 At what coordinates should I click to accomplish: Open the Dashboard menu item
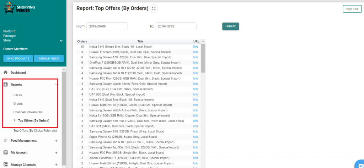click(x=18, y=72)
